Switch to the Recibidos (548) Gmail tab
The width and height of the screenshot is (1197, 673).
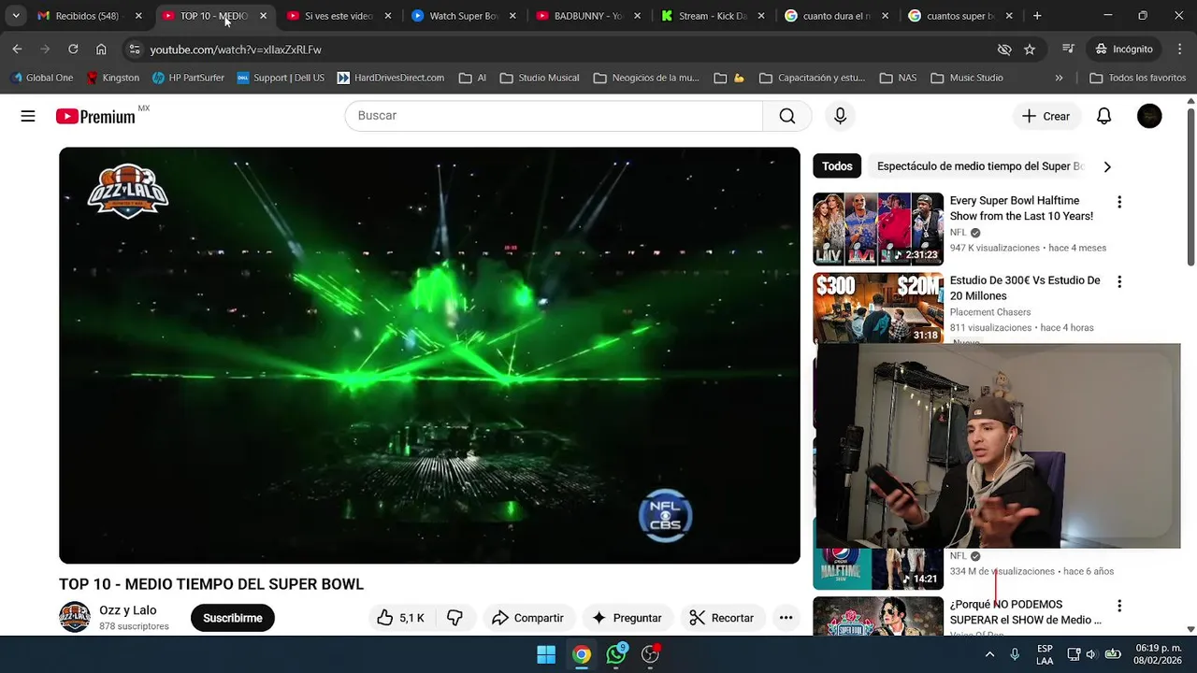(x=89, y=16)
